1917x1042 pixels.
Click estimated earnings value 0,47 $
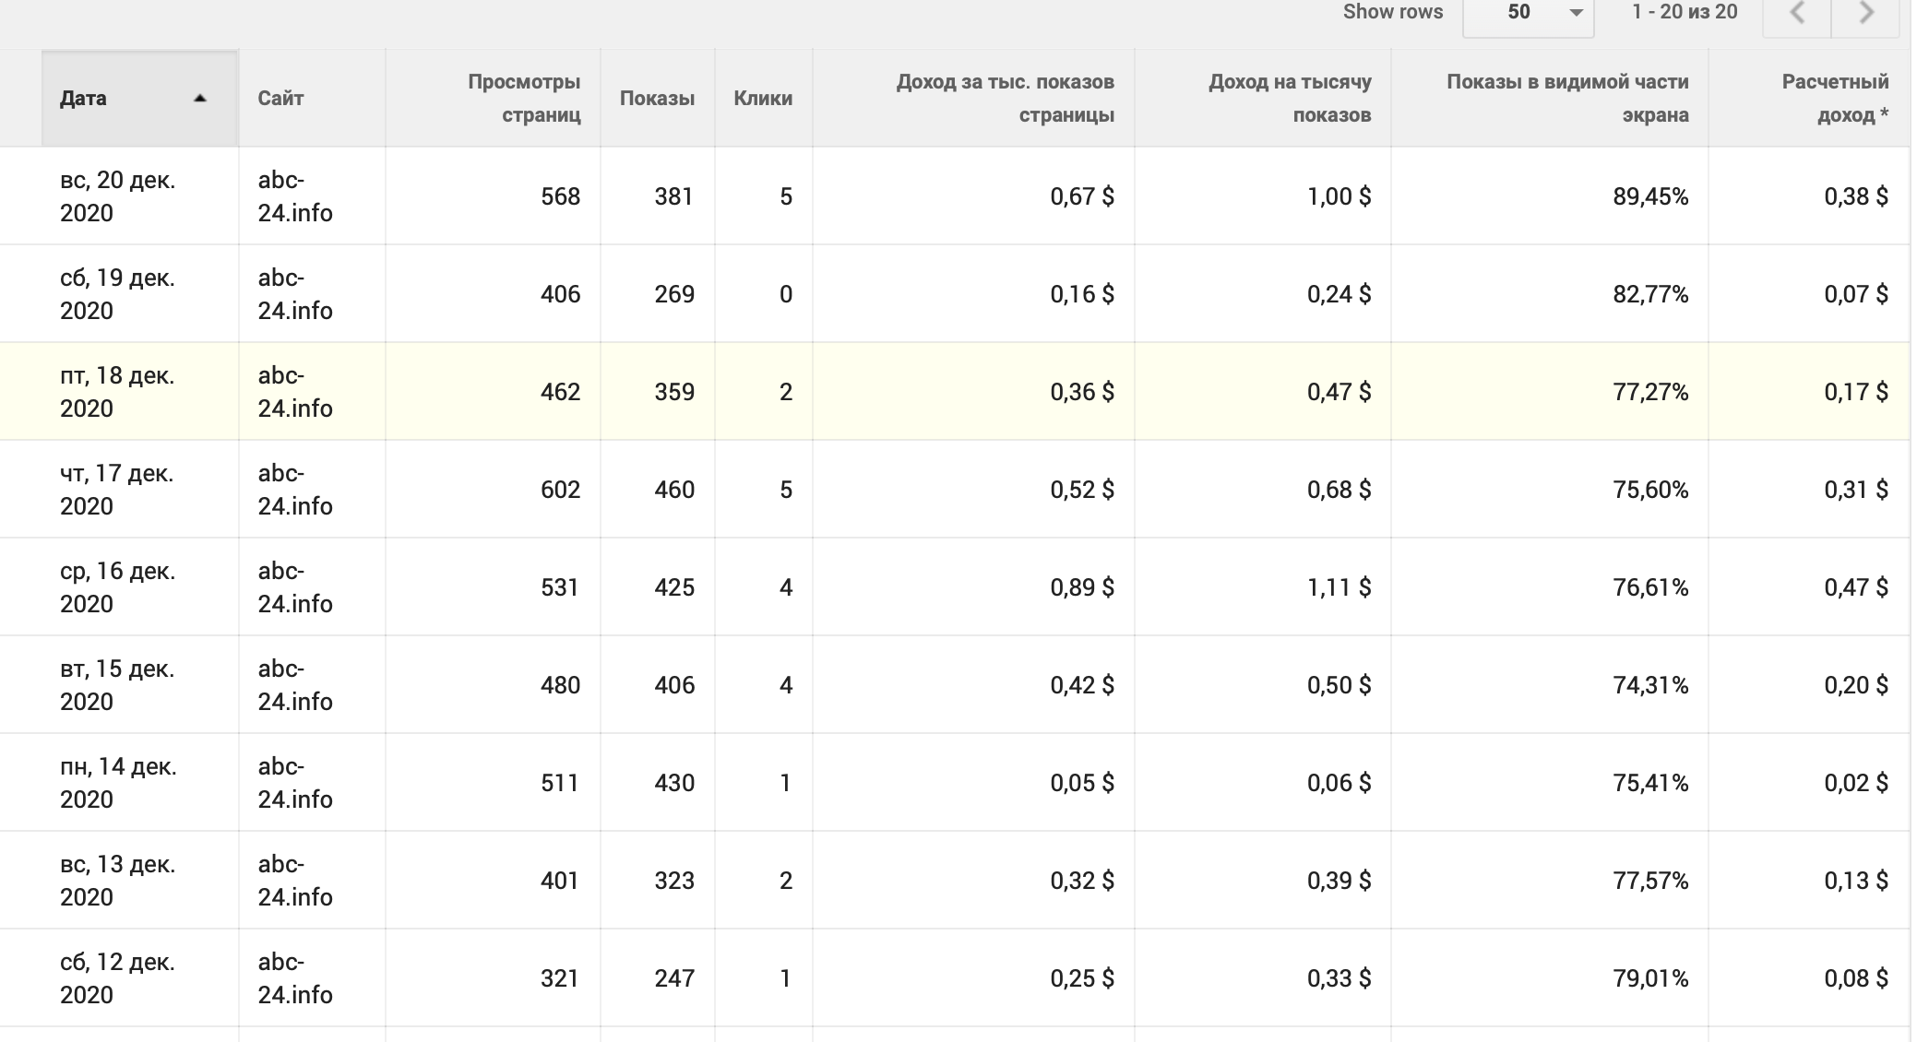point(1856,587)
